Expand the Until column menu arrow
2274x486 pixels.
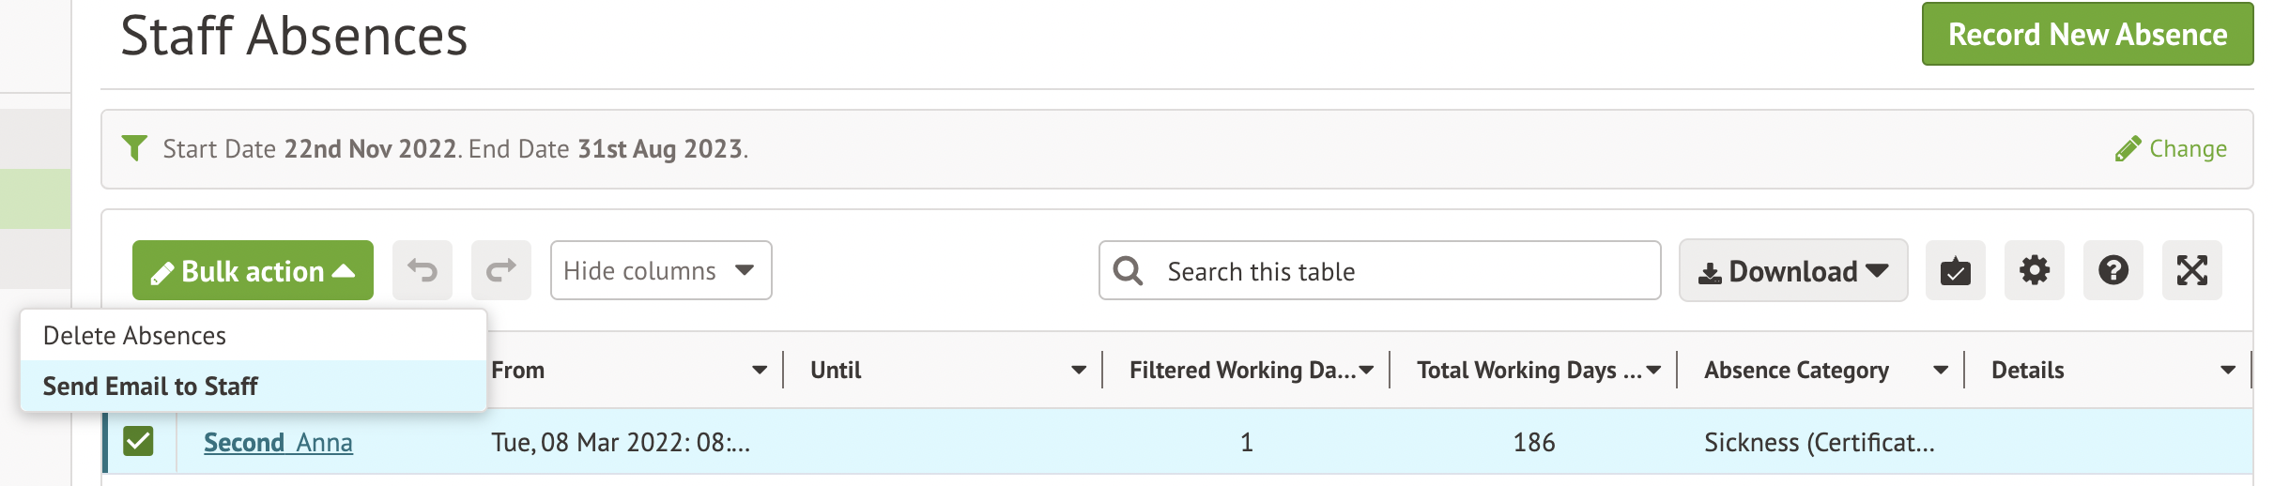(x=1079, y=371)
